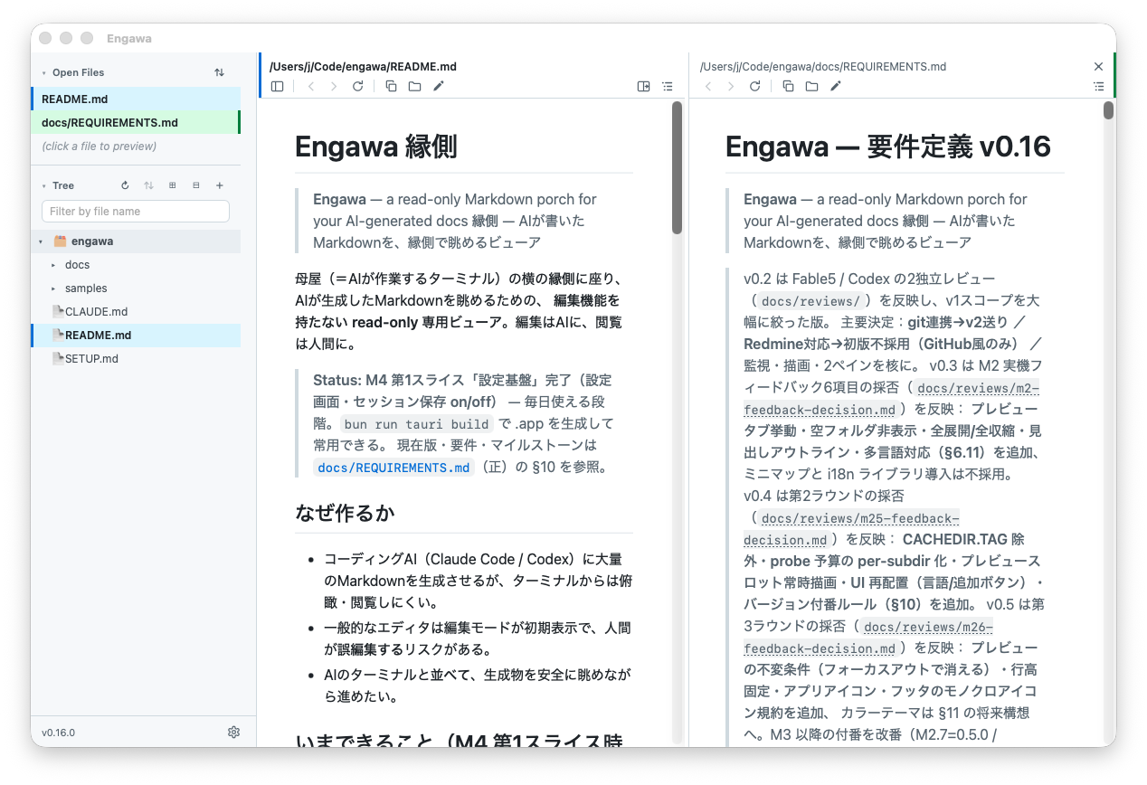Open m2-feedback-decision.md link
The width and height of the screenshot is (1147, 785).
coord(891,399)
